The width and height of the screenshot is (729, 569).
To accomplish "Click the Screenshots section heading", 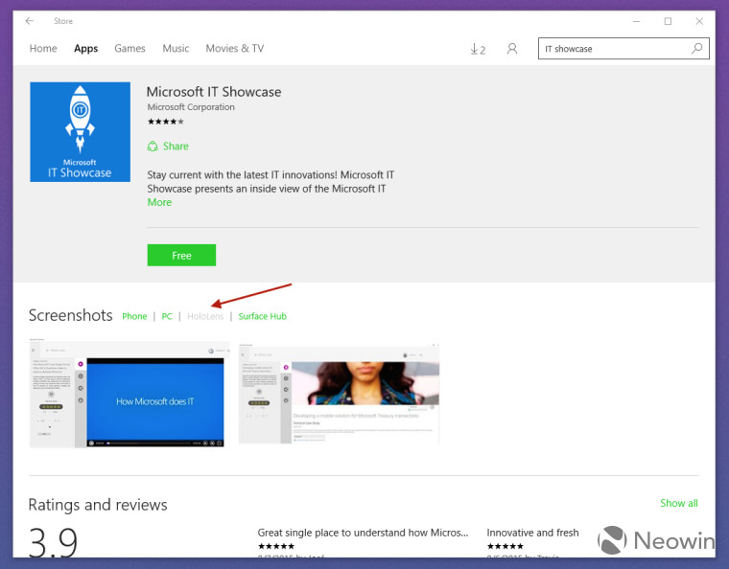I will point(71,315).
